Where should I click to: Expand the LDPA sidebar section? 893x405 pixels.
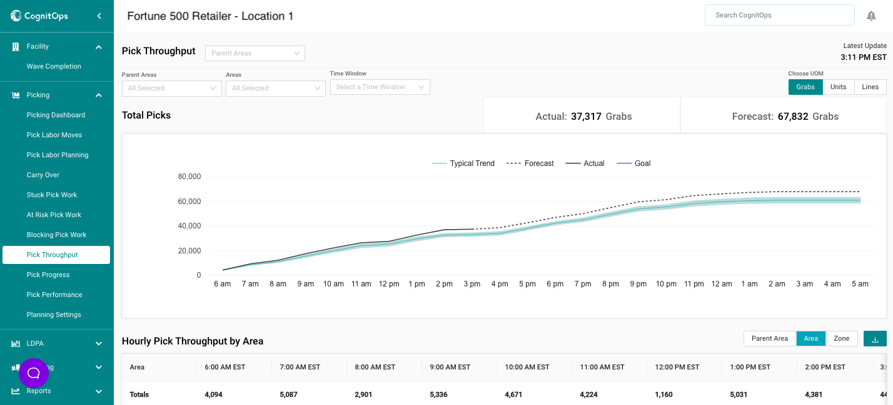98,343
